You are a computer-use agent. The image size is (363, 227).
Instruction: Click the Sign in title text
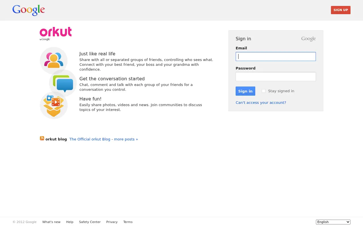coord(243,39)
